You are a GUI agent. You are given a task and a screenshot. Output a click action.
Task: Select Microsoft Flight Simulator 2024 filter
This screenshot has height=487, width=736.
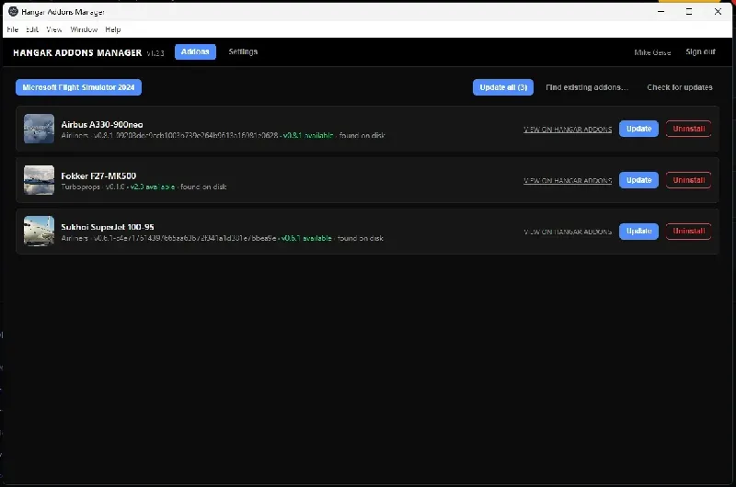78,87
